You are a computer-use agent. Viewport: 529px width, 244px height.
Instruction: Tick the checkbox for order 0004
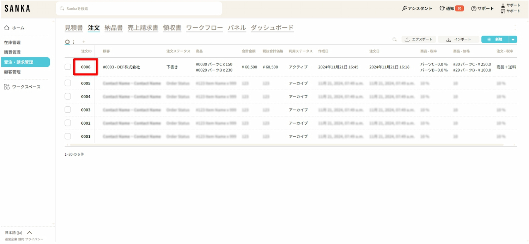(x=68, y=96)
